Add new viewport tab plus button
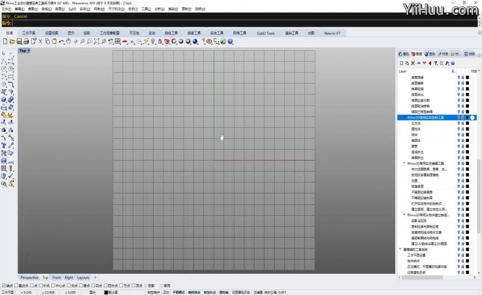 (95, 278)
